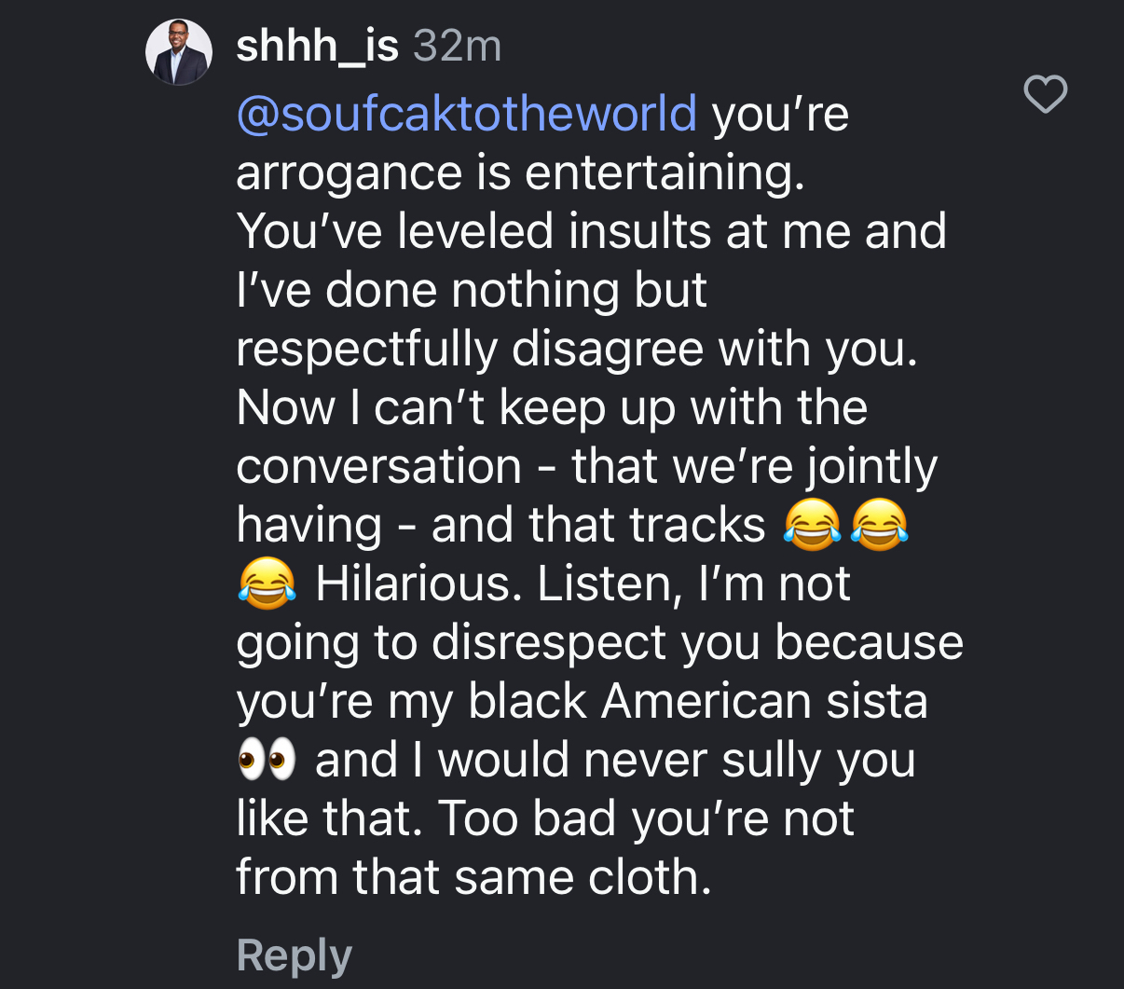Click the eyes emoji in the comment
This screenshot has width=1124, height=989.
pyautogui.click(x=267, y=760)
